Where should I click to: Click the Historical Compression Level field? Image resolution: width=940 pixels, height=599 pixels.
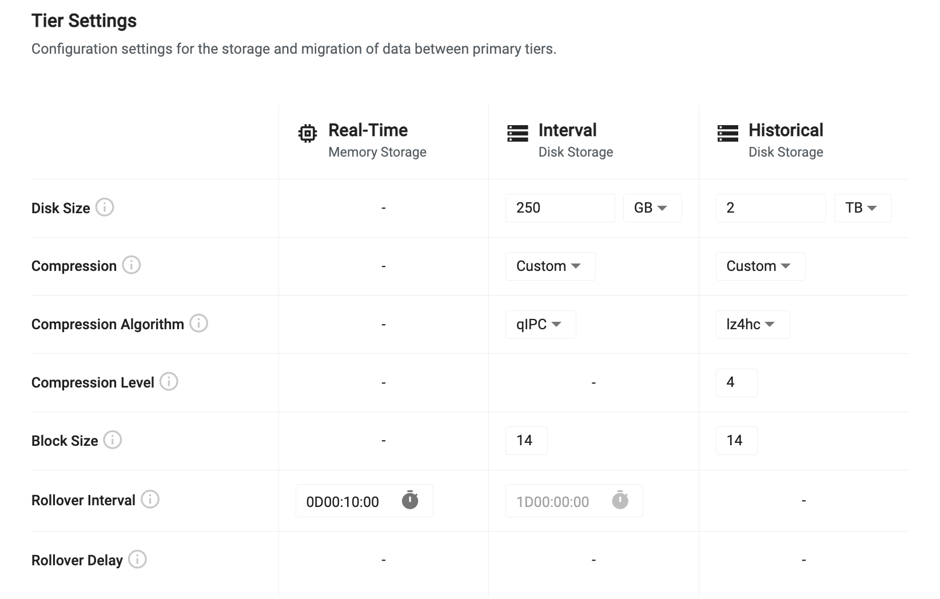(x=736, y=382)
